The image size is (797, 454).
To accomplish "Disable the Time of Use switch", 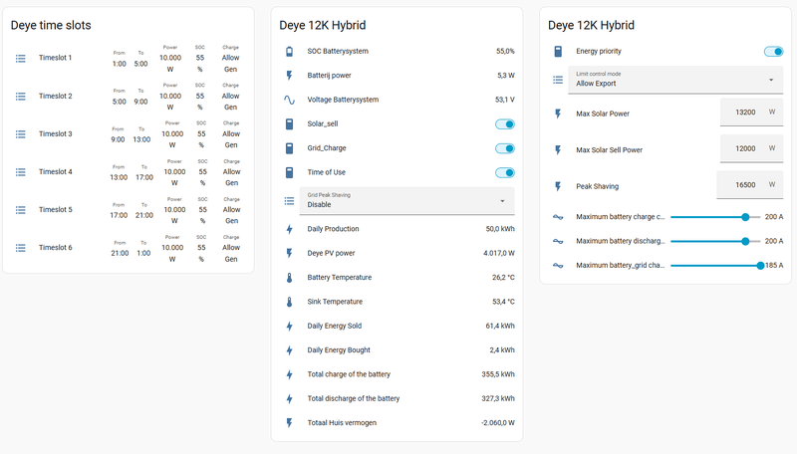I will (x=505, y=173).
